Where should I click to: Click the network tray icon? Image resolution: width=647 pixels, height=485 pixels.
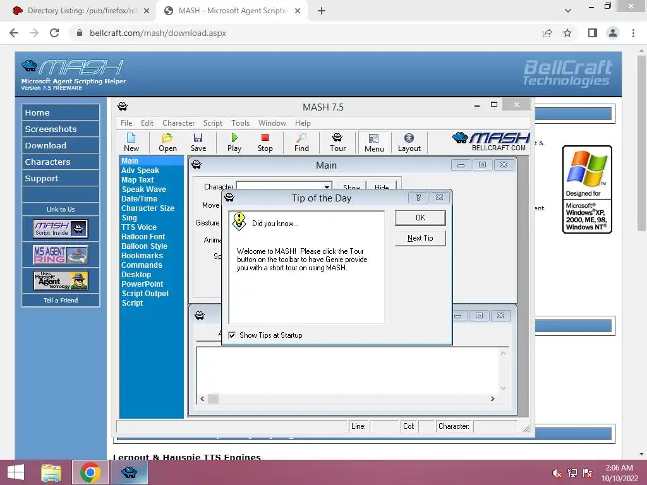tap(572, 472)
